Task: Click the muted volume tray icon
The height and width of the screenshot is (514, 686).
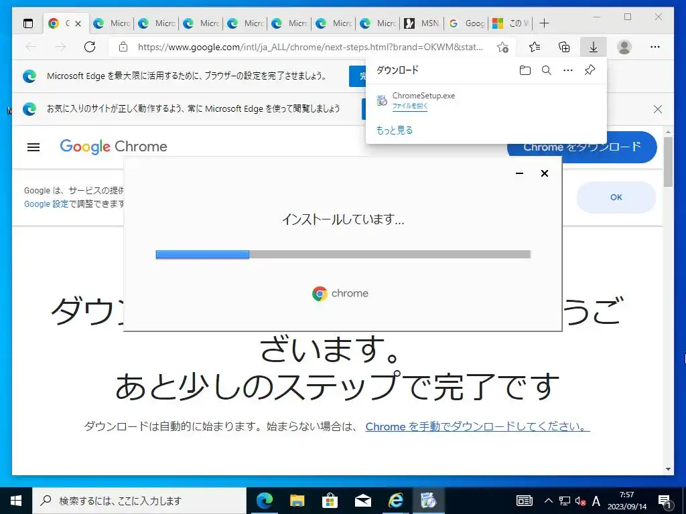Action: 581,501
